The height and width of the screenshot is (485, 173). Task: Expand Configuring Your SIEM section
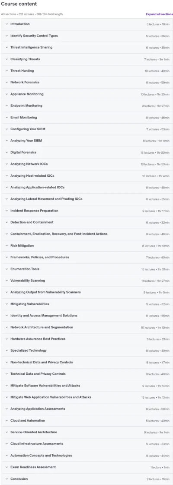(x=87, y=129)
